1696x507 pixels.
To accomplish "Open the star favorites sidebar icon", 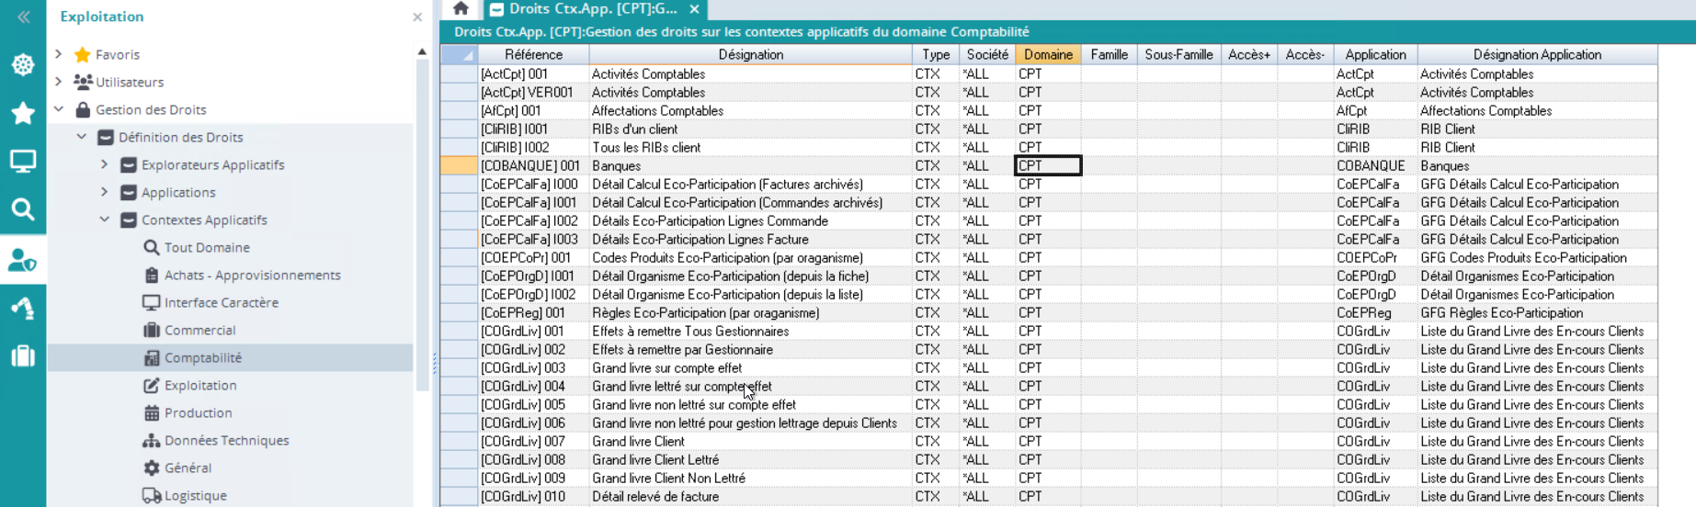I will coord(23,113).
